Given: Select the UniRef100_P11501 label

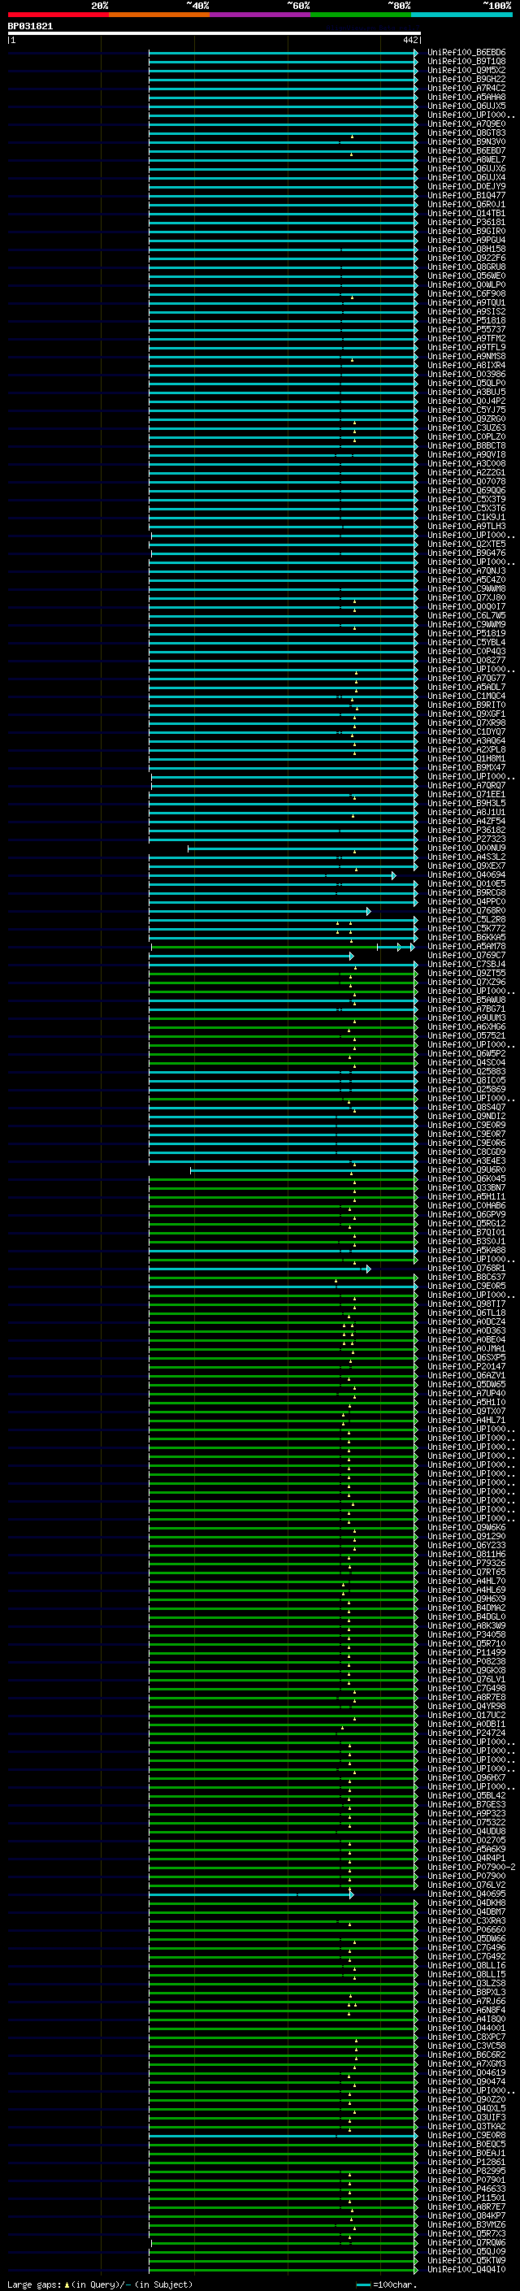Looking at the screenshot, I should tap(466, 2198).
